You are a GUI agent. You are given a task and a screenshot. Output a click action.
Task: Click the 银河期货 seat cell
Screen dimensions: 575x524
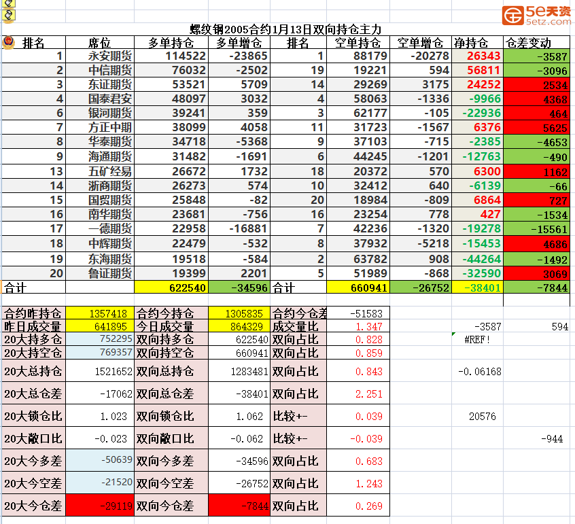pos(100,113)
